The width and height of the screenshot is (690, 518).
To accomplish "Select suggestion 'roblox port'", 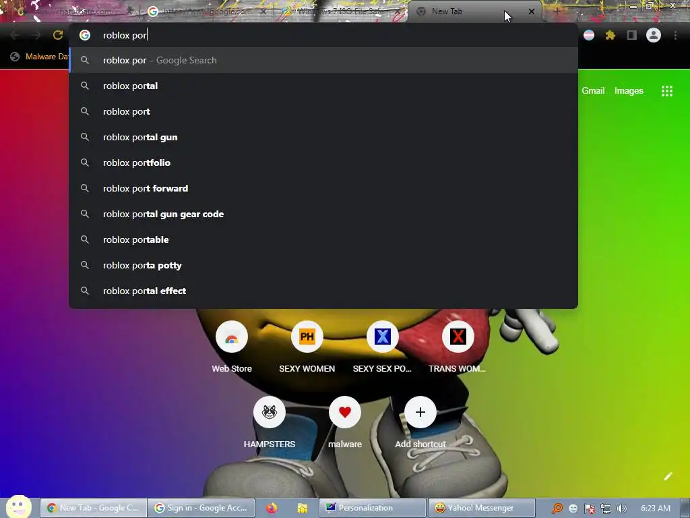I will 323,111.
